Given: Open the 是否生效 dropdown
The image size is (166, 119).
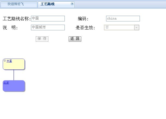Looking at the screenshot, I should click(x=137, y=28).
